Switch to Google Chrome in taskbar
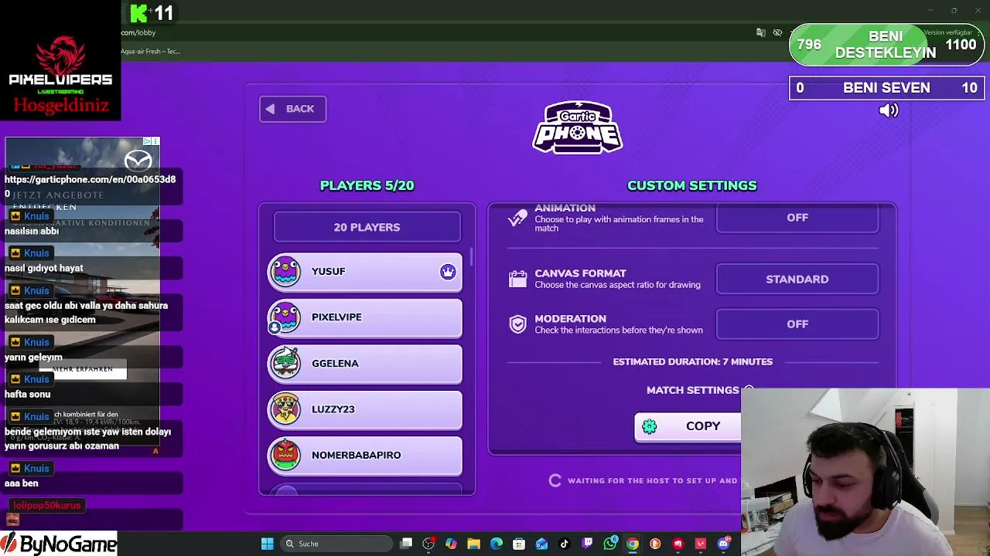The image size is (990, 556). [x=633, y=544]
